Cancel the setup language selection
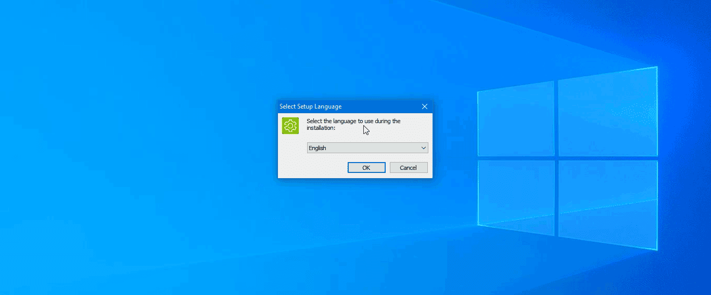The width and height of the screenshot is (711, 295). [x=408, y=168]
